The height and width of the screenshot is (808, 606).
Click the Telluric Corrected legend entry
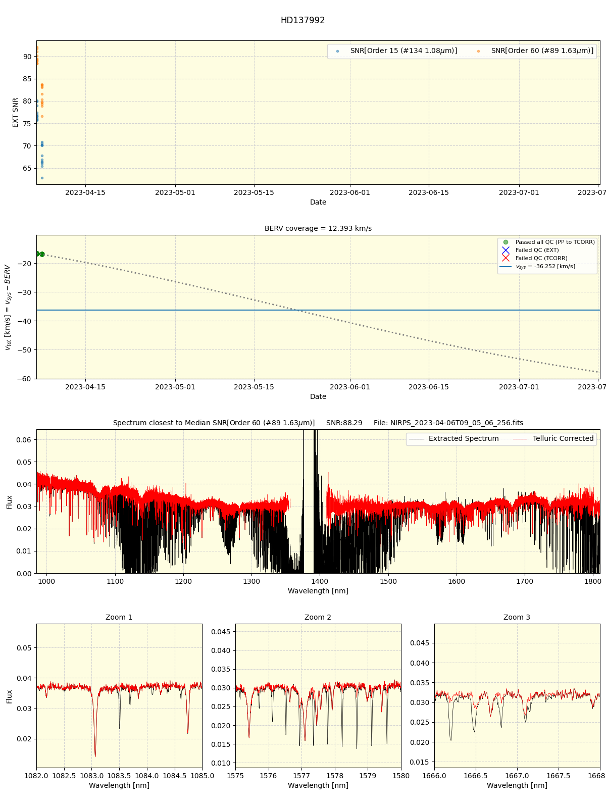tap(553, 439)
